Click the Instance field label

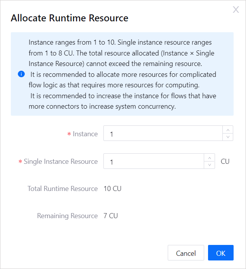coord(85,134)
